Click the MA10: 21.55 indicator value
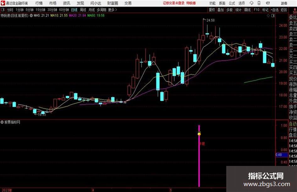This screenshot has width=297, height=192. [x=59, y=15]
